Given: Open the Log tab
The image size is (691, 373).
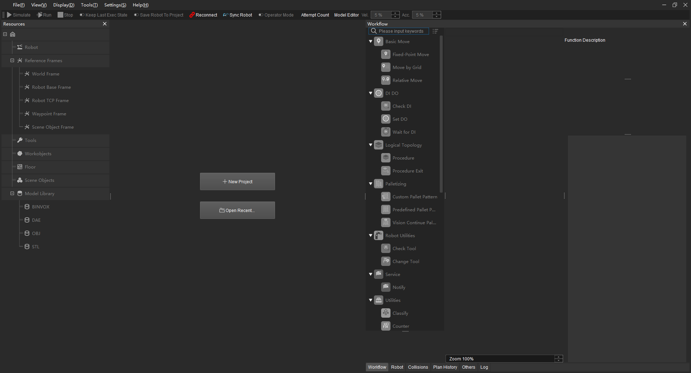Looking at the screenshot, I should (x=484, y=367).
